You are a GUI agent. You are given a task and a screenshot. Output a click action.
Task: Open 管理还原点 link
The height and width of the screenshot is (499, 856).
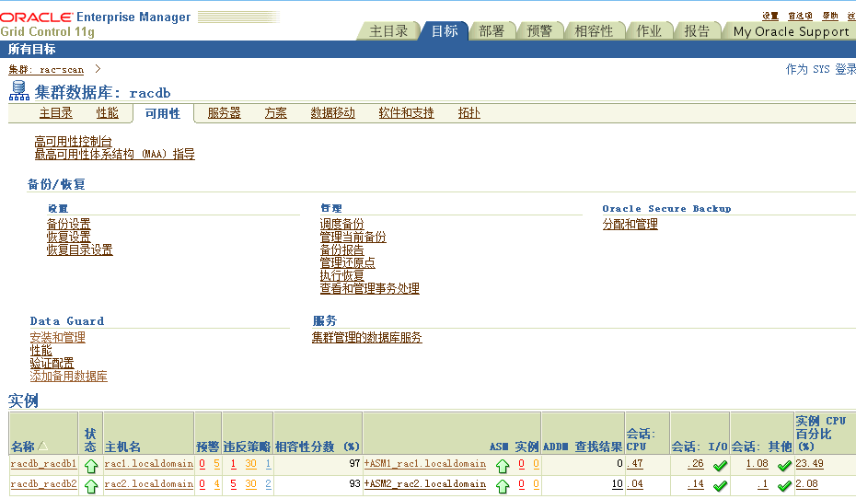pos(347,262)
